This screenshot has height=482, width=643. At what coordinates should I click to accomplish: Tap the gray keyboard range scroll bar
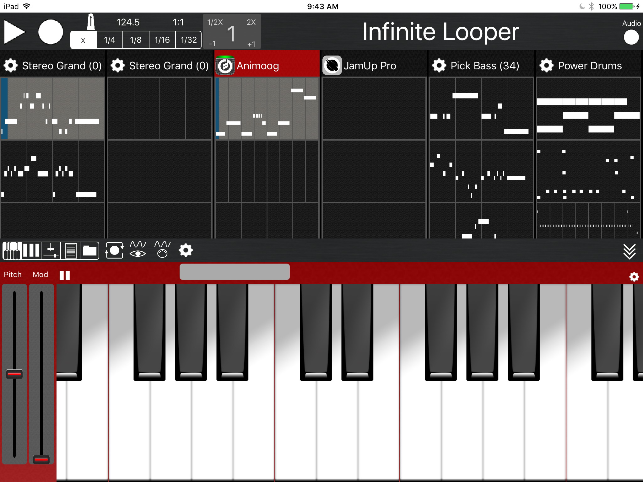tap(235, 272)
